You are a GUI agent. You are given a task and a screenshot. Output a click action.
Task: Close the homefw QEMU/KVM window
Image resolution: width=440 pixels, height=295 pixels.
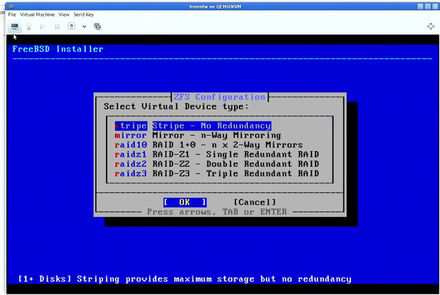[435, 6]
